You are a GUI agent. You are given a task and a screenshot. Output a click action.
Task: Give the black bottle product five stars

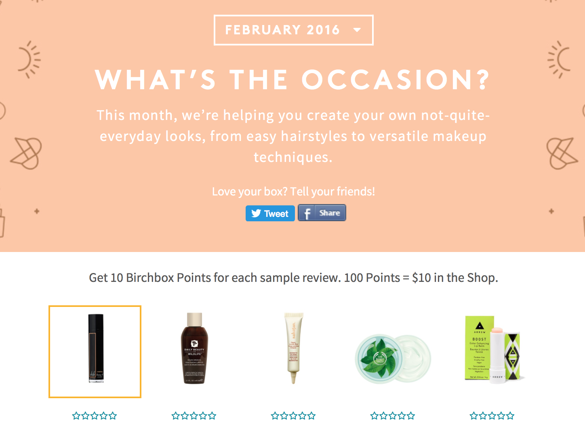113,416
